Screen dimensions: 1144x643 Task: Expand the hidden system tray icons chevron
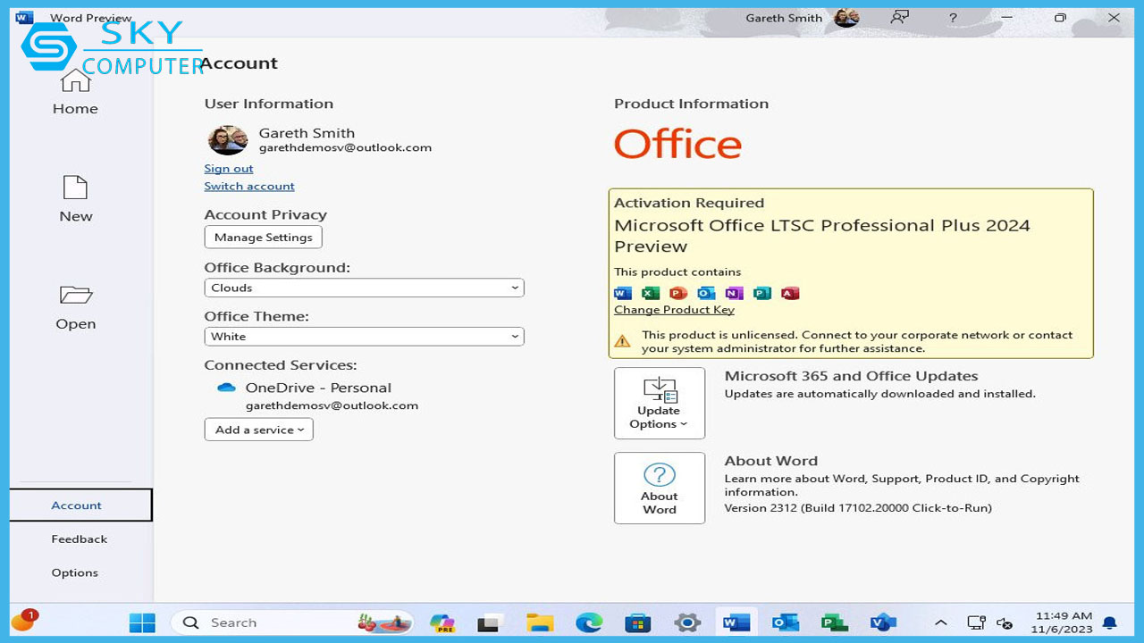(x=941, y=622)
